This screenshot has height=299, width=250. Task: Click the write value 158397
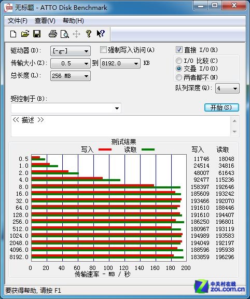point(200,187)
